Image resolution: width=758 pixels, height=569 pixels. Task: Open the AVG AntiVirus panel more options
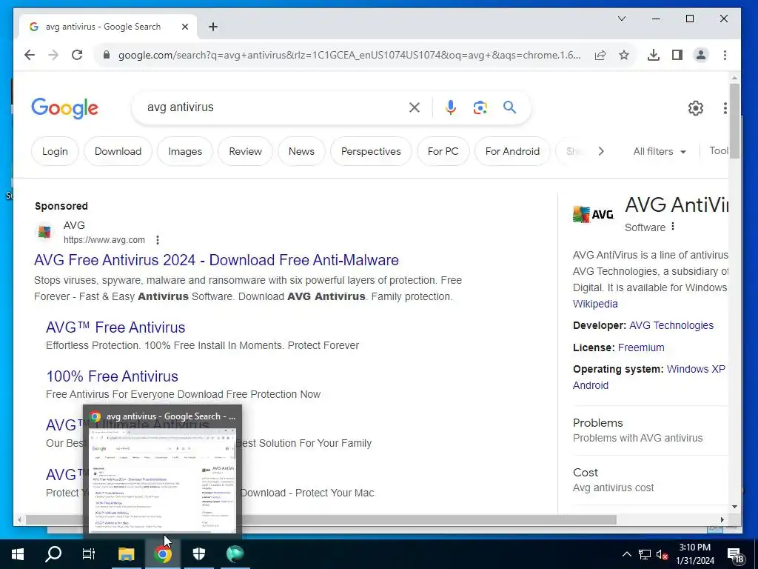point(673,227)
